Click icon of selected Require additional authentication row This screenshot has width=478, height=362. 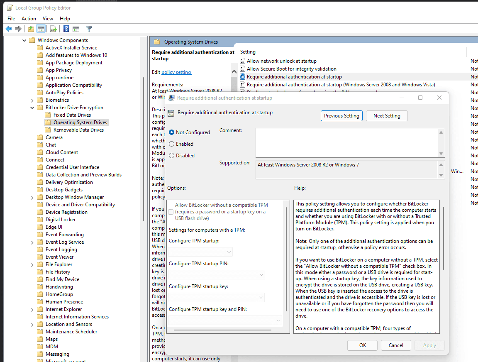(243, 77)
